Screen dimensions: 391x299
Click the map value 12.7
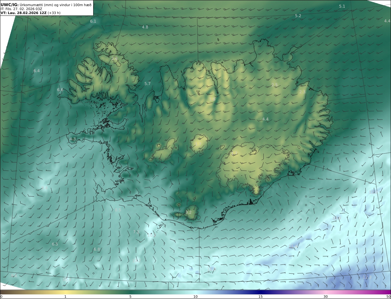(x=367, y=278)
